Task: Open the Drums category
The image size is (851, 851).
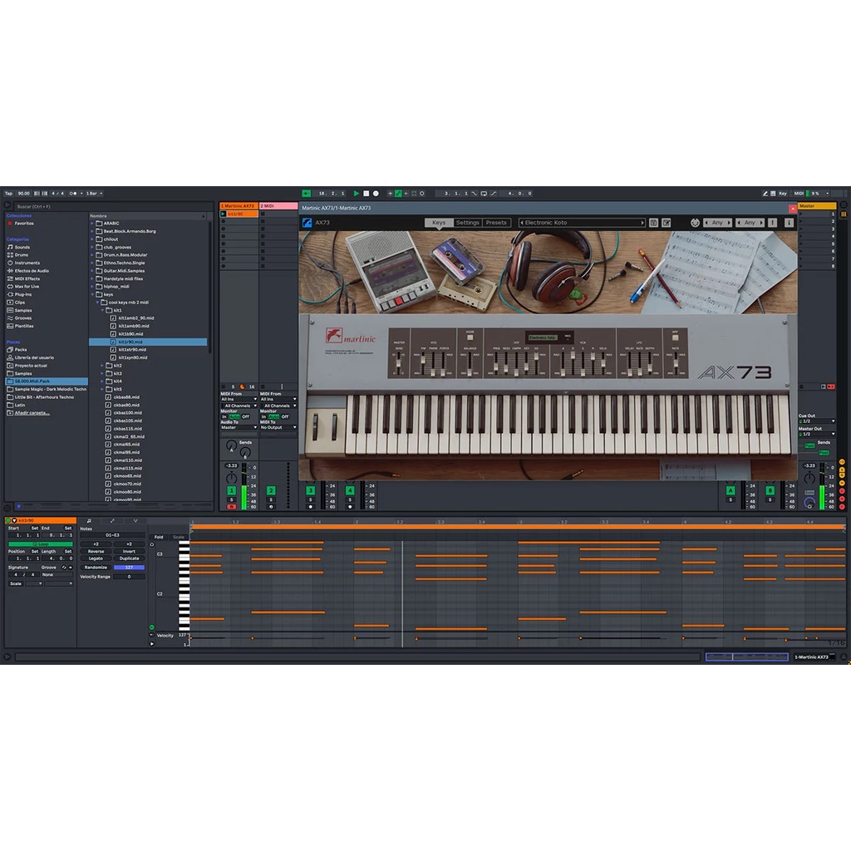Action: tap(21, 254)
